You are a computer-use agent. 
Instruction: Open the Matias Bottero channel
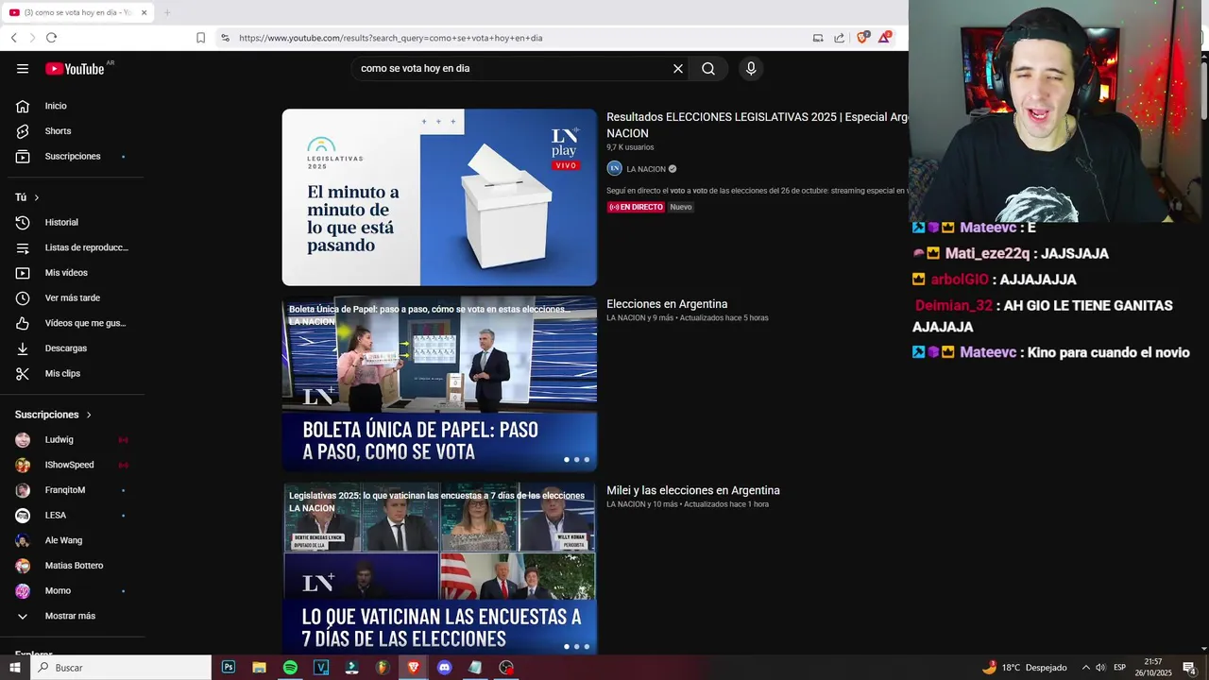(72, 566)
